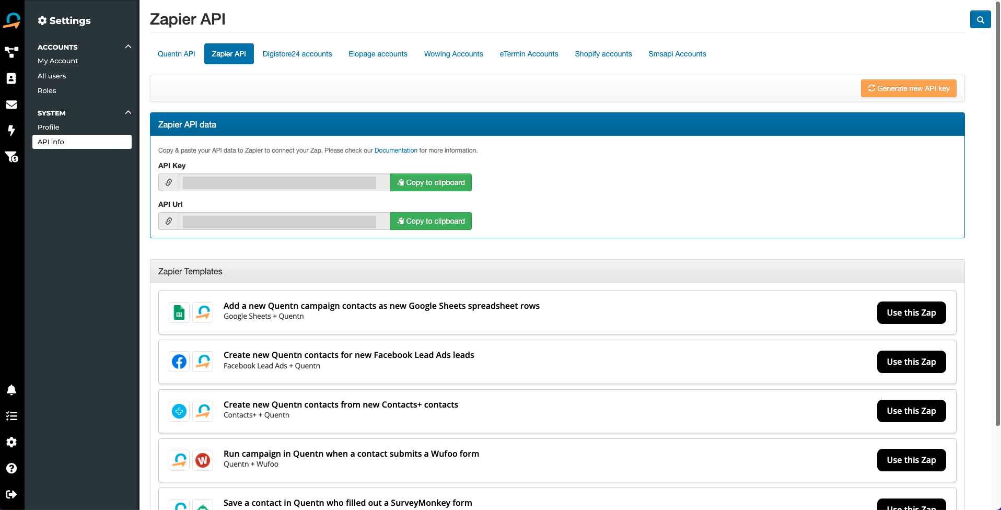Viewport: 1001px width, 510px height.
Task: Open the task list sidebar icon
Action: (11, 416)
